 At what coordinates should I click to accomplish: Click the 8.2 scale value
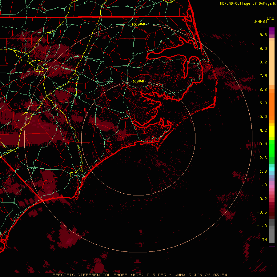(x=263, y=62)
